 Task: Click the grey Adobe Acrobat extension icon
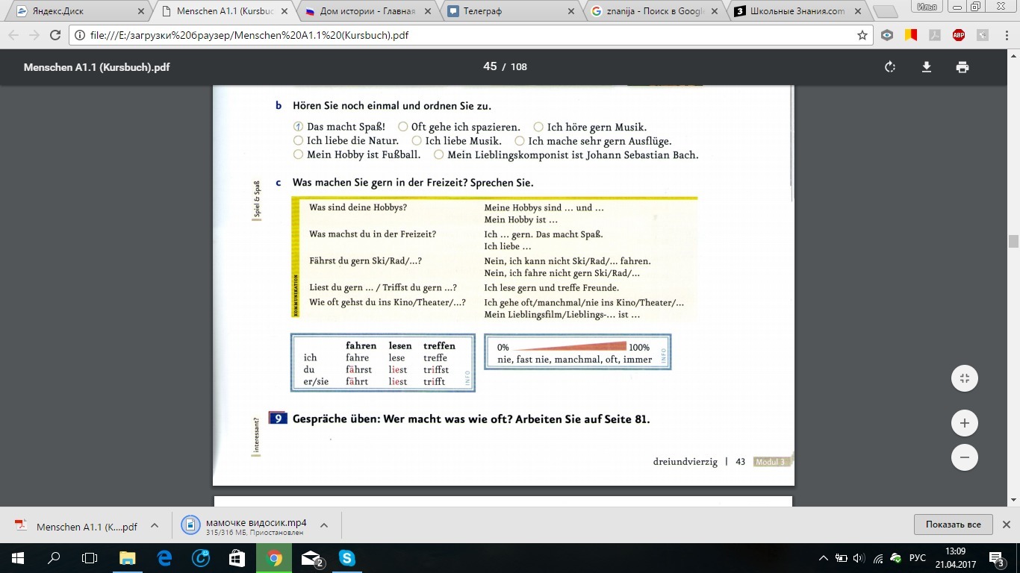click(935, 35)
